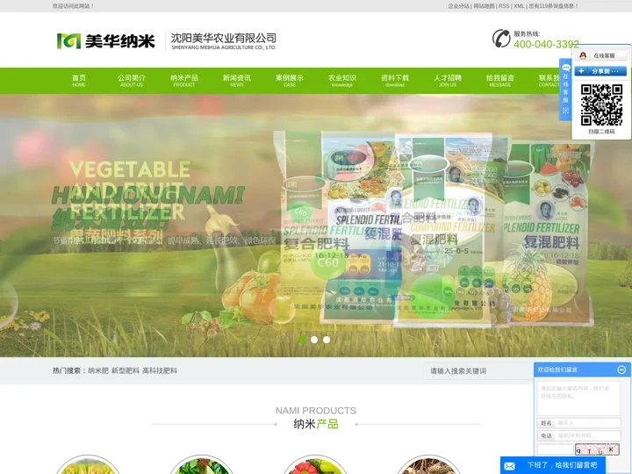632x474 pixels.
Task: Click the 在线客服 vertical side tab
Action: coord(565,88)
